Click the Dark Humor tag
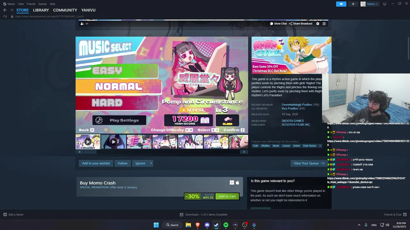Viewport: 410px width, 230px height. [309, 146]
